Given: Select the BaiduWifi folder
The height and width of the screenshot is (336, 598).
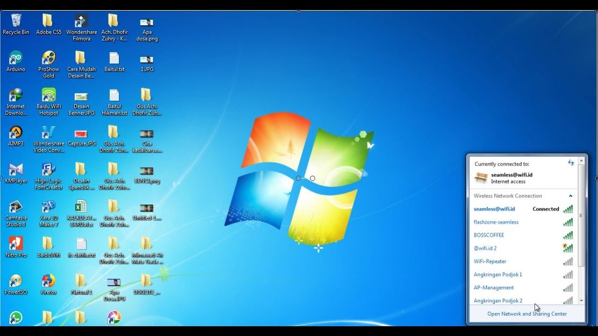Looking at the screenshot, I should tap(49, 247).
